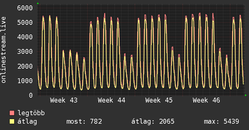The image size is (249, 130).
Task: Click the green arrow at y-axis top
Action: tap(38, 3)
